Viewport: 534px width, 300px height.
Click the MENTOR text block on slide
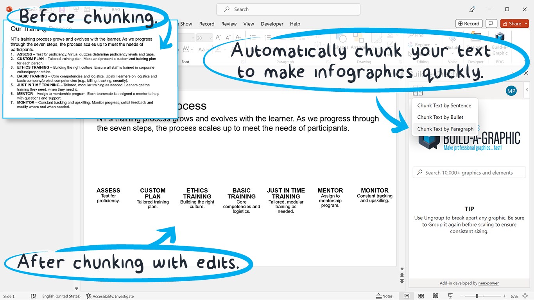[330, 198]
